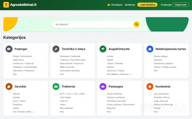The height and width of the screenshot is (119, 192).
Task: Select the Traktoriai tractor icon
Action: 56,86
